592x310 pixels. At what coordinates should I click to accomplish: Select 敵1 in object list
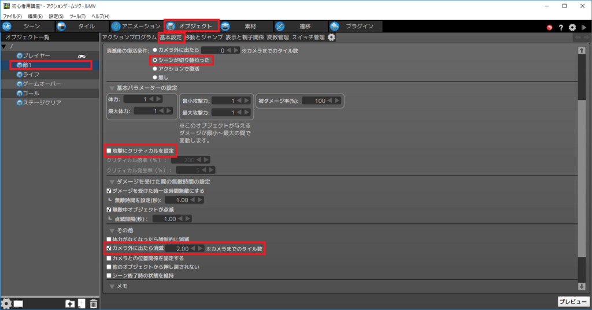[50, 65]
